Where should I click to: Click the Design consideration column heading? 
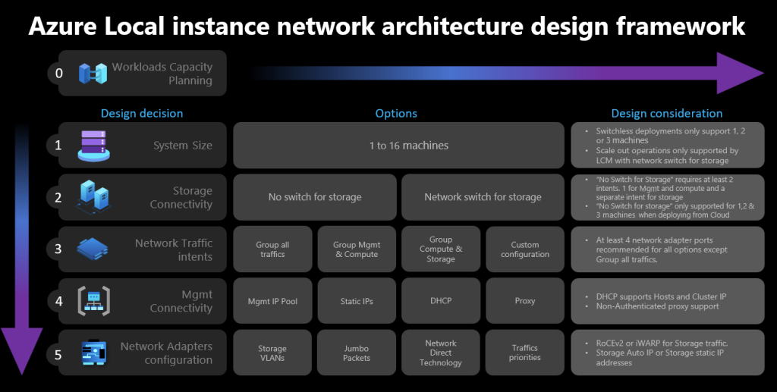click(666, 113)
